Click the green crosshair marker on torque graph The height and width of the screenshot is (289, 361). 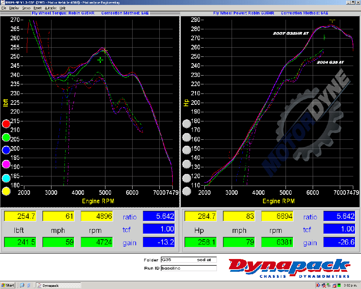100,60
